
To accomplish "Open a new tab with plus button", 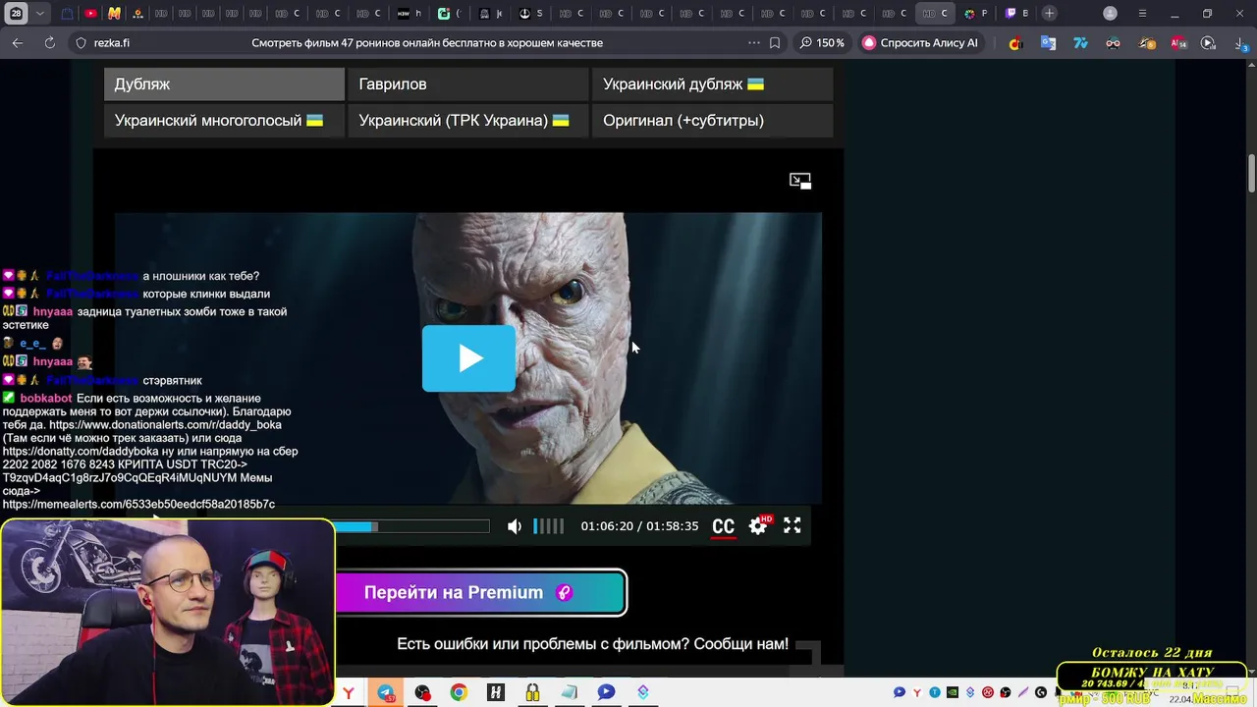I will coord(1049,14).
